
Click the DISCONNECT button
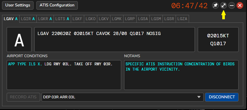click(222, 97)
